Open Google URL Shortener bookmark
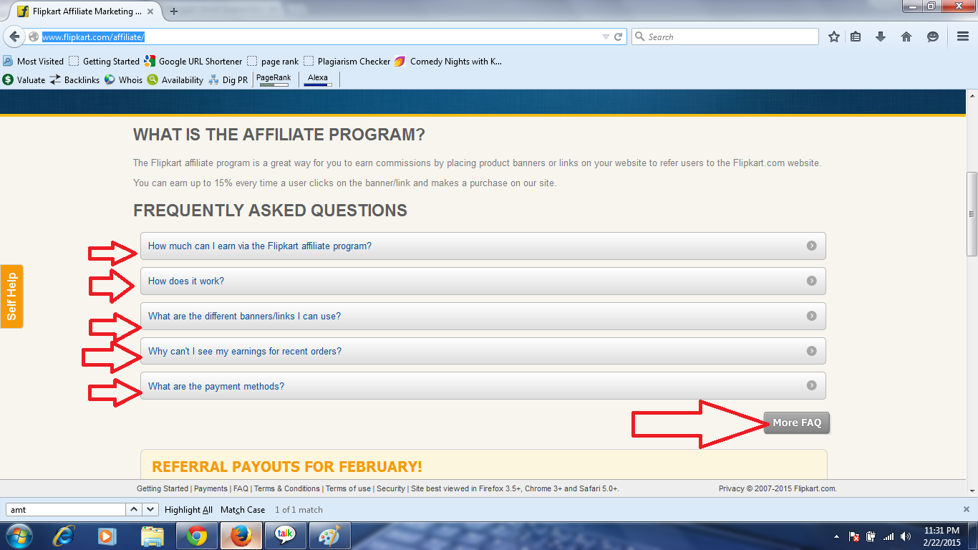This screenshot has width=978, height=550. 193,61
